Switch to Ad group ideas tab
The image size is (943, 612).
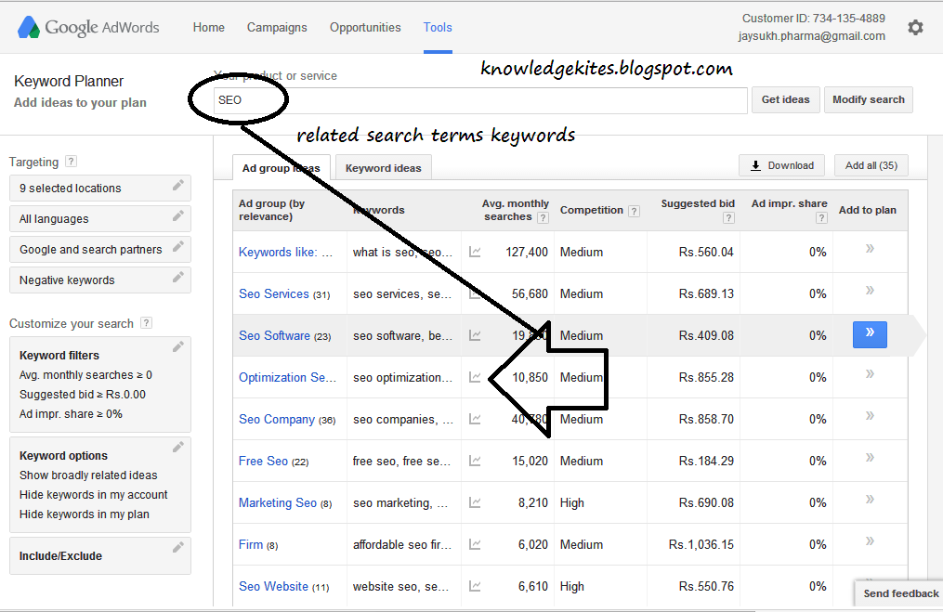pyautogui.click(x=281, y=168)
